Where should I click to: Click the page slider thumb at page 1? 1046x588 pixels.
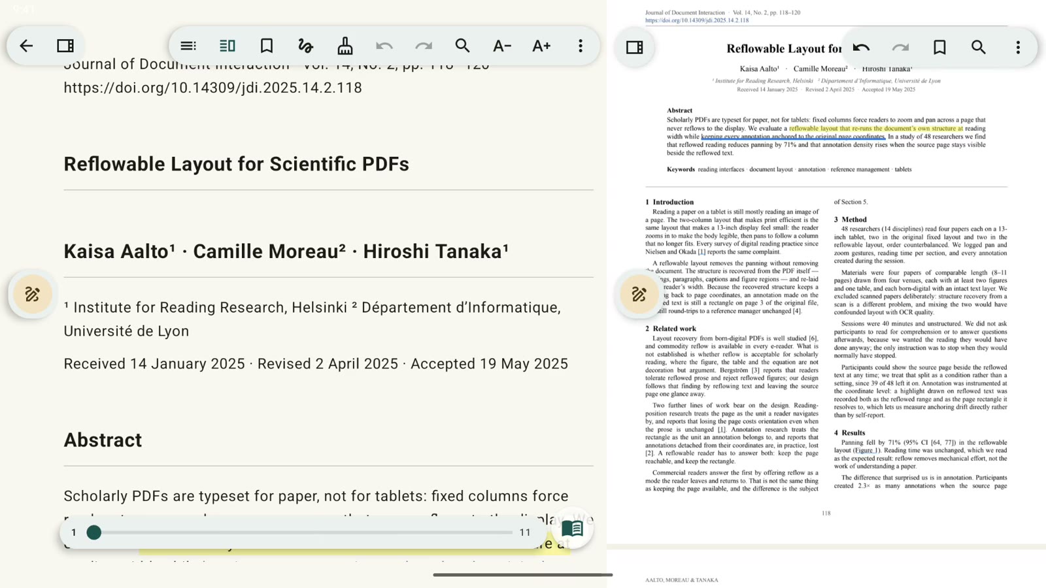94,532
